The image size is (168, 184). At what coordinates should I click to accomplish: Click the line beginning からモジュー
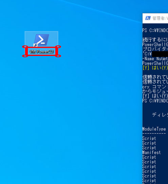pyautogui.click(x=155, y=91)
